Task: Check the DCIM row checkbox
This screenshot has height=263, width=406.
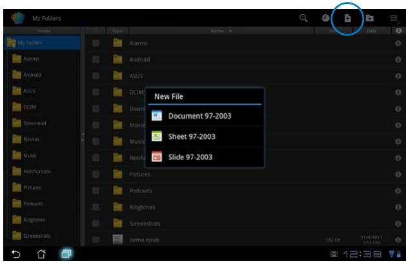Action: (x=96, y=92)
